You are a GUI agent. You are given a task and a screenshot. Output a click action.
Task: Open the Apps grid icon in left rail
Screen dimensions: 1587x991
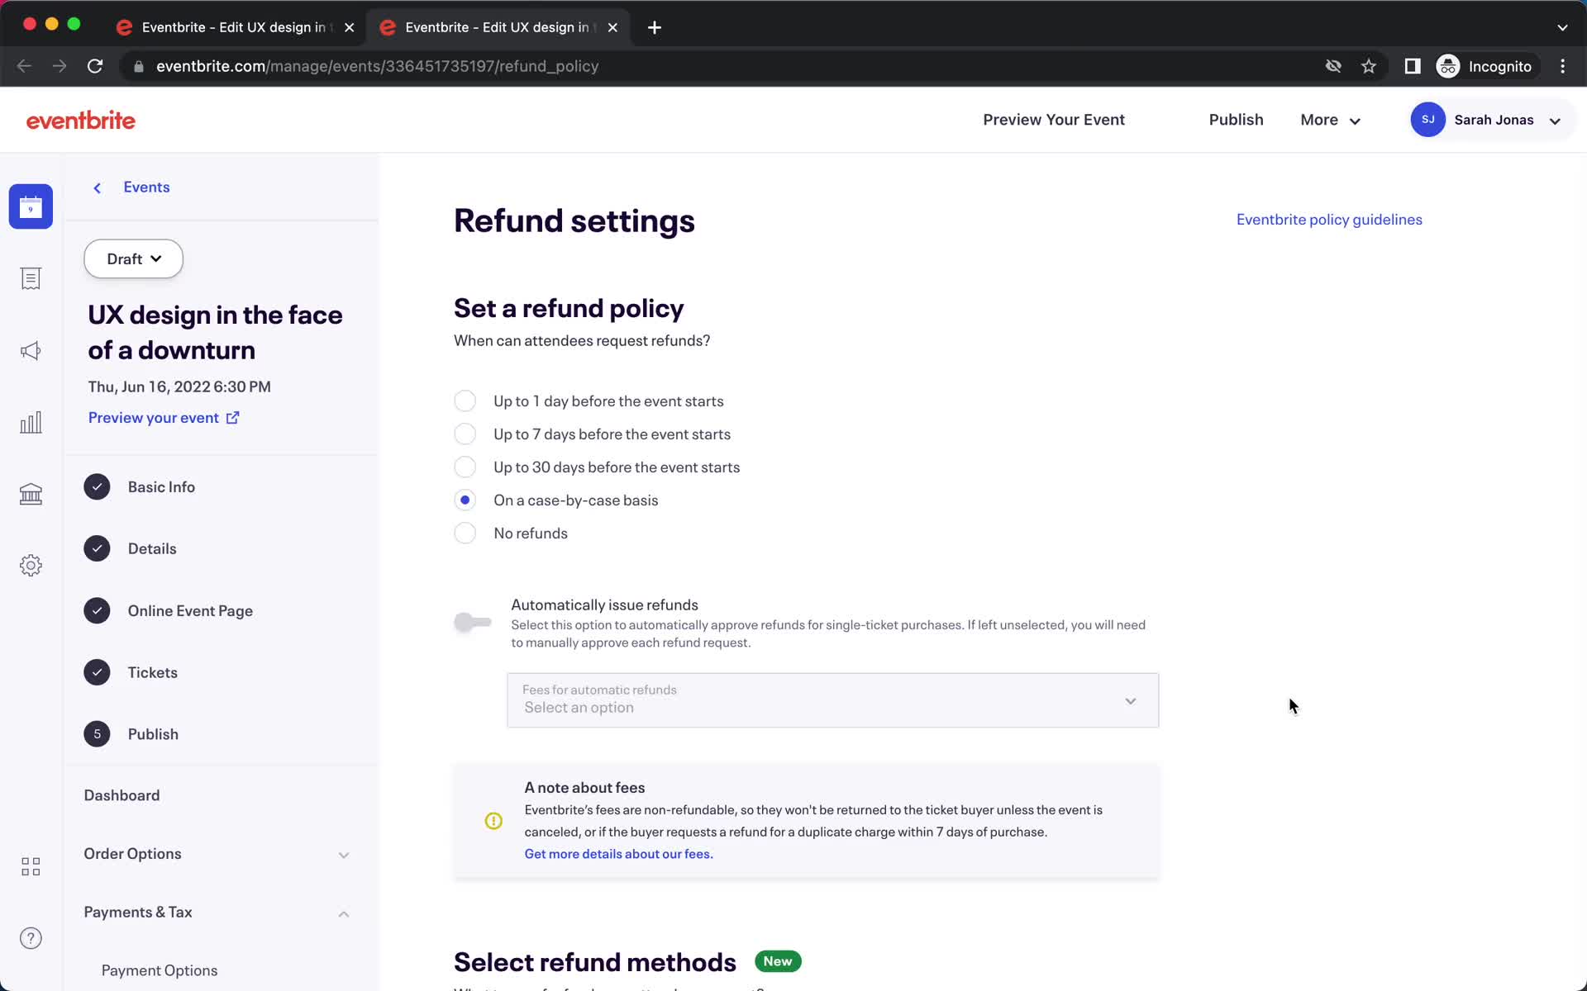31,866
